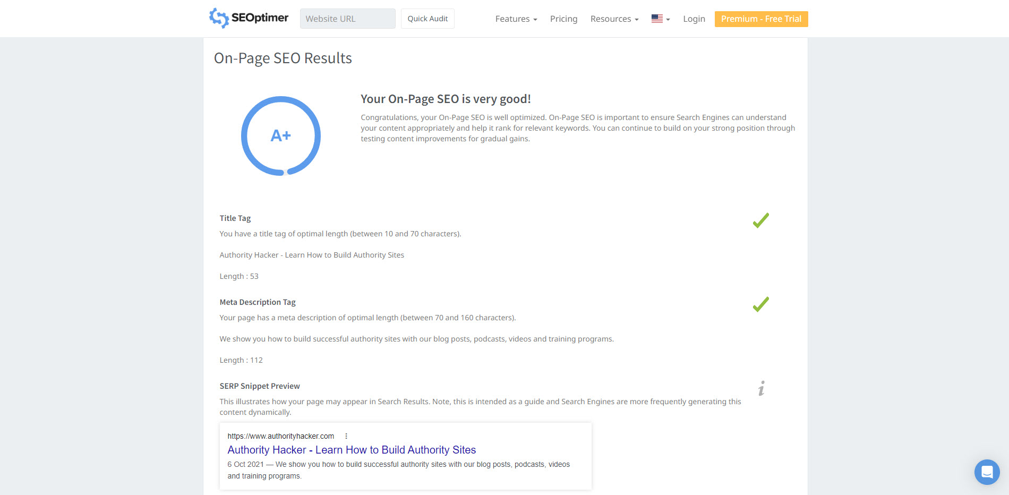Viewport: 1009px width, 495px height.
Task: Open the live chat widget icon
Action: click(x=987, y=472)
